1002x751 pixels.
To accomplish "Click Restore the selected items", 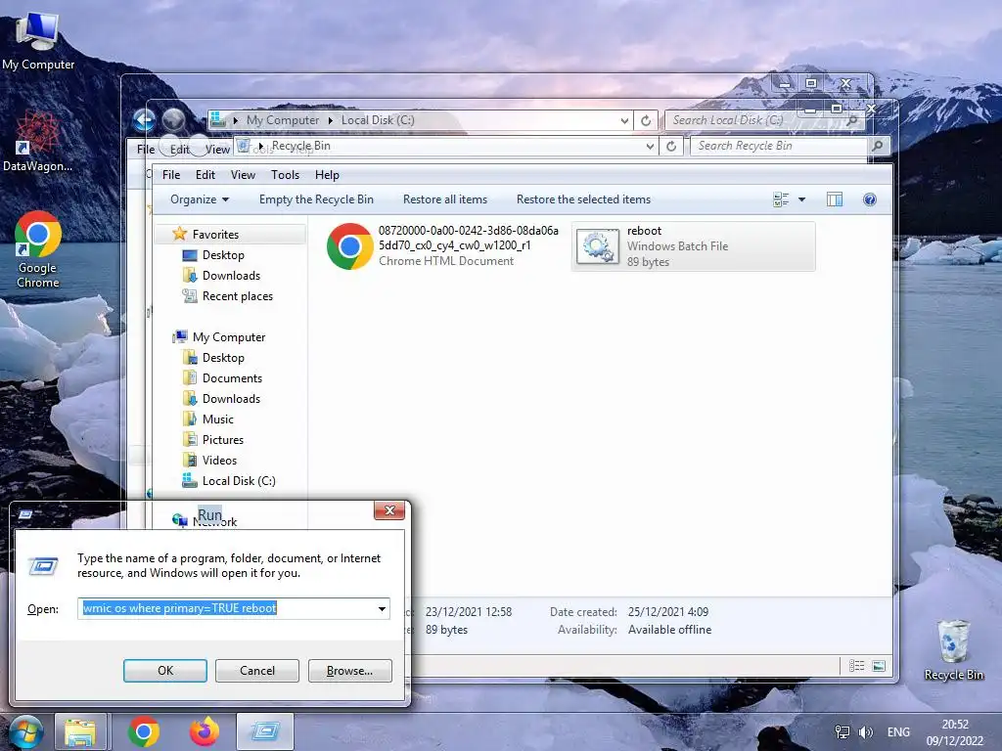I will [583, 199].
